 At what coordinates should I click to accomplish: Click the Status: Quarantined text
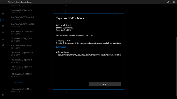coord(64,28)
